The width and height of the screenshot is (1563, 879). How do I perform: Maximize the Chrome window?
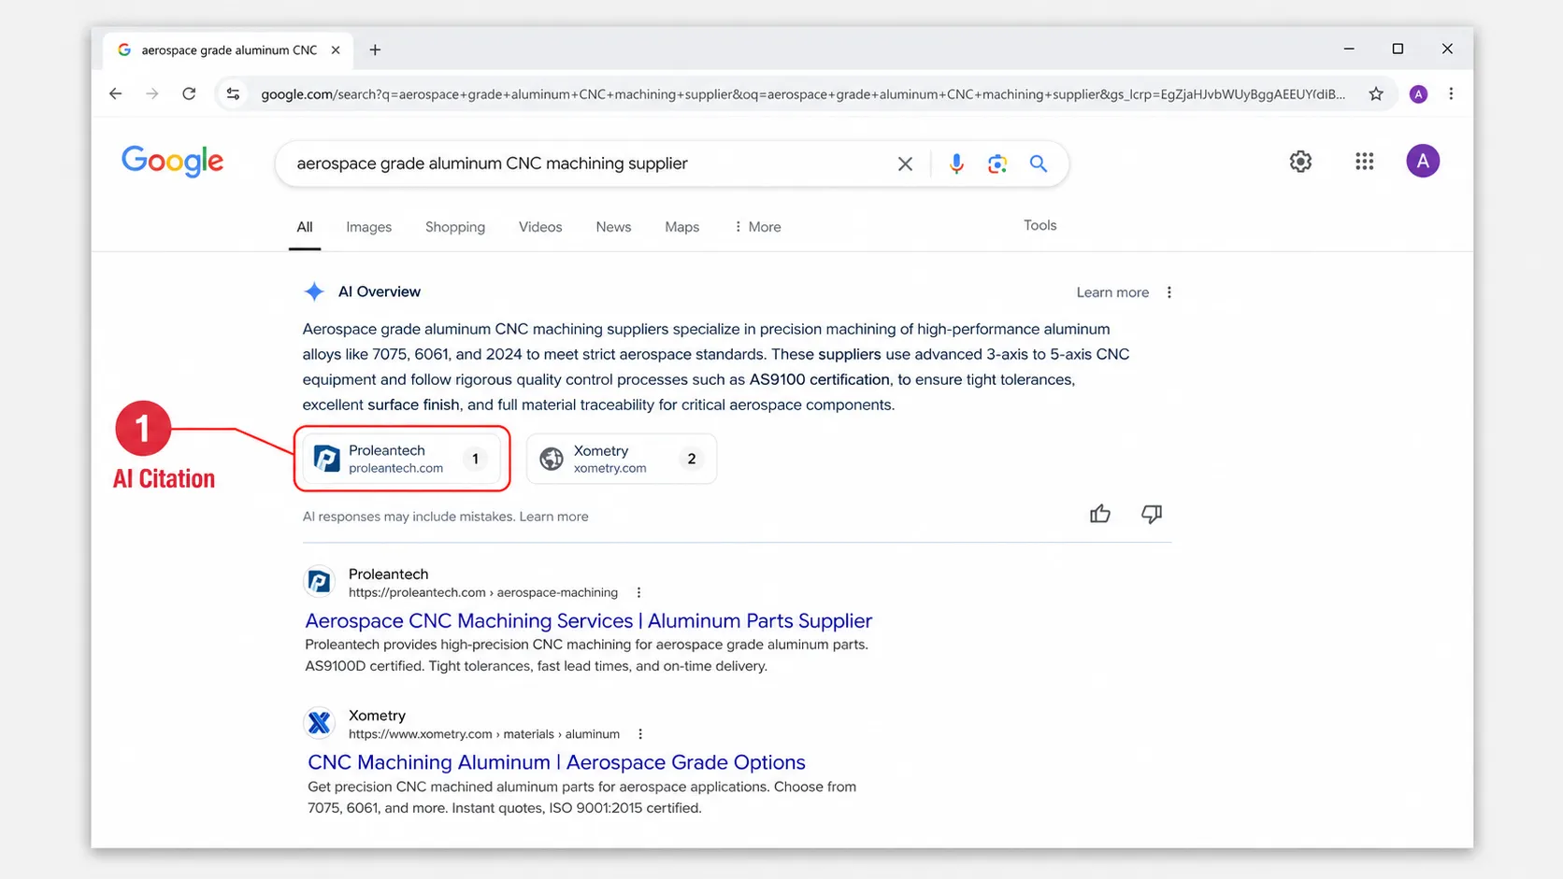(x=1398, y=49)
